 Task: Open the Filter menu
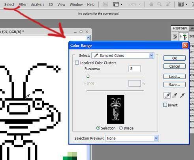[x=23, y=4]
